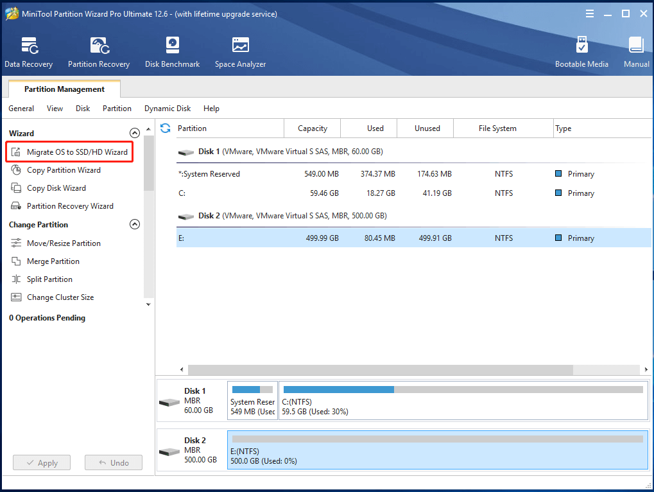Image resolution: width=654 pixels, height=492 pixels.
Task: Click the right arrow of horizontal scrollbar
Action: pos(646,370)
